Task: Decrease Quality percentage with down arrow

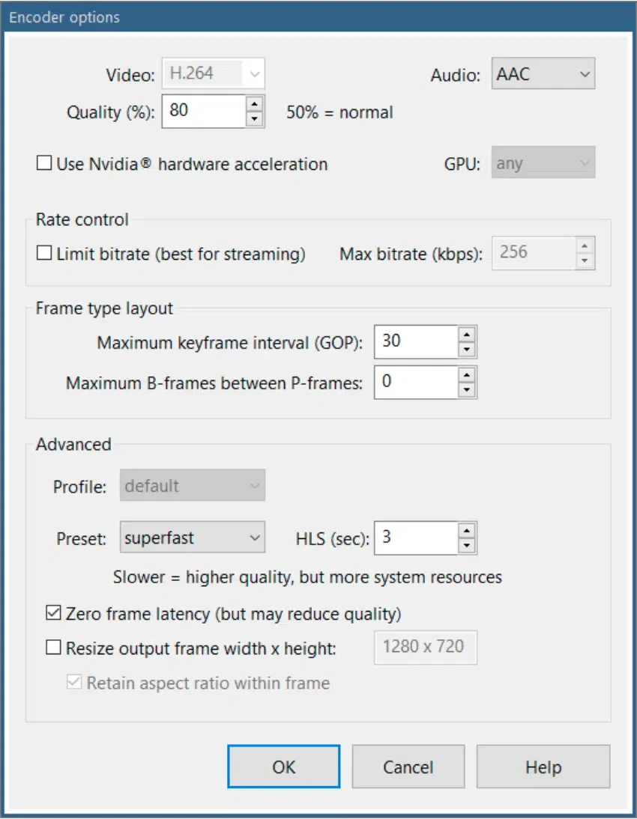Action: pos(256,119)
